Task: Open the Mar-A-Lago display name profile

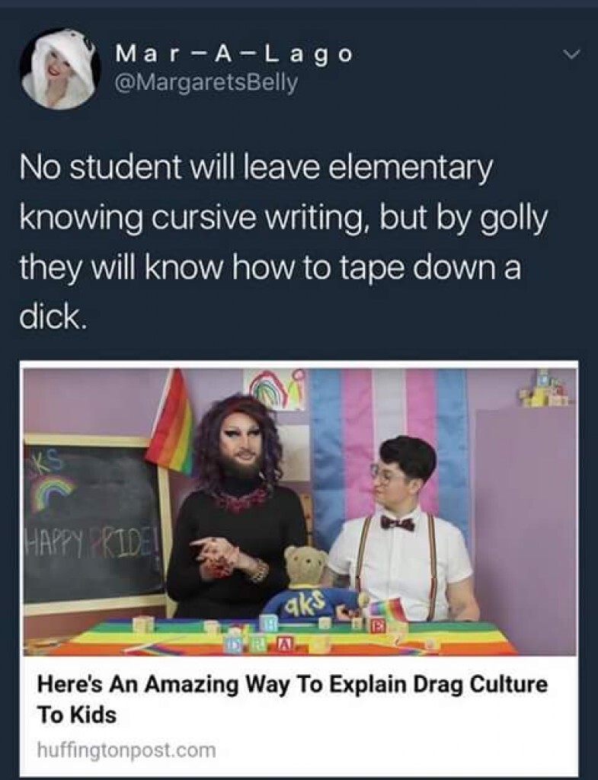Action: pyautogui.click(x=233, y=53)
